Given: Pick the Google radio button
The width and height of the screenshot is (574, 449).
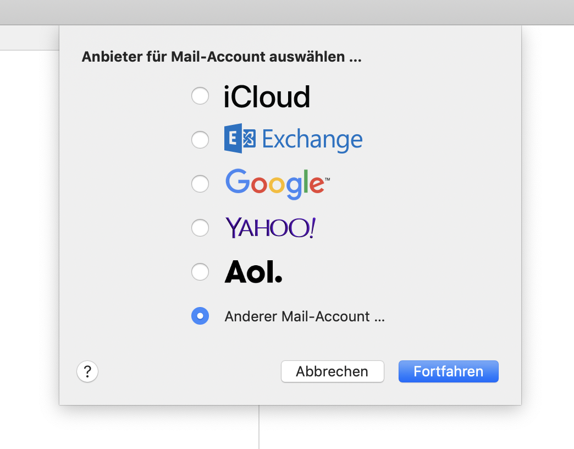Looking at the screenshot, I should pos(200,184).
